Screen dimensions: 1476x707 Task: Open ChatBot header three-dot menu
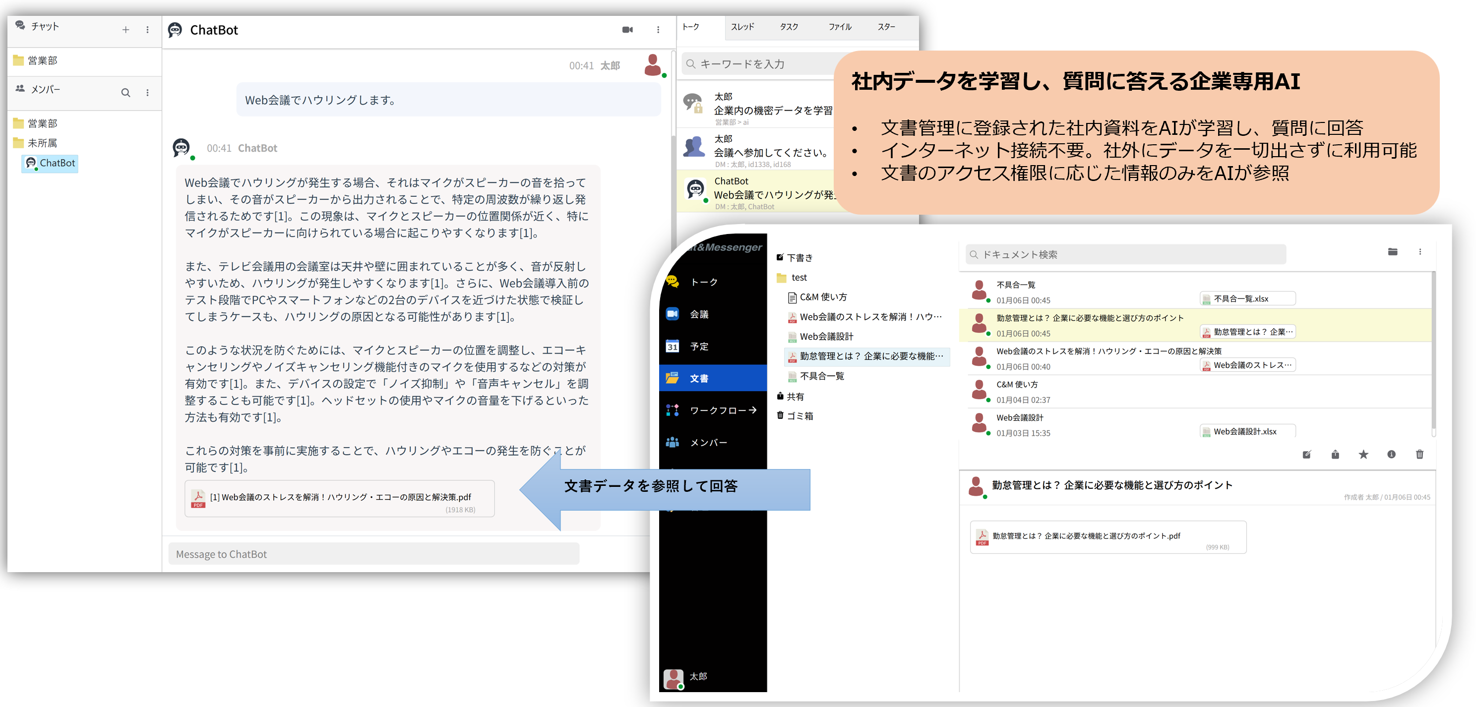pyautogui.click(x=658, y=30)
